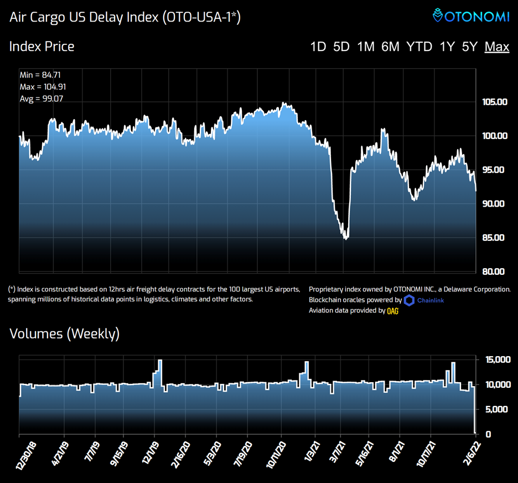Open the Chainlink text link
Viewport: 518px width, 483px height.
[x=431, y=300]
